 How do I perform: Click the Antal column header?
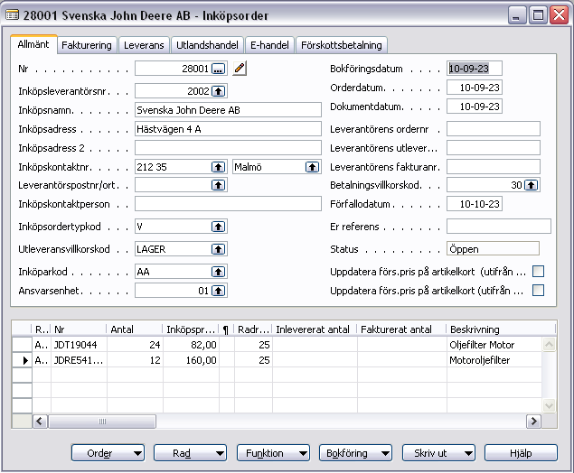click(x=135, y=329)
